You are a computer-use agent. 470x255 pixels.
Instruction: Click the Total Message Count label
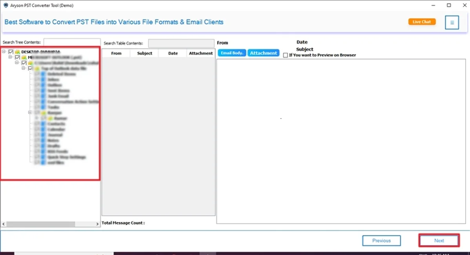point(123,223)
